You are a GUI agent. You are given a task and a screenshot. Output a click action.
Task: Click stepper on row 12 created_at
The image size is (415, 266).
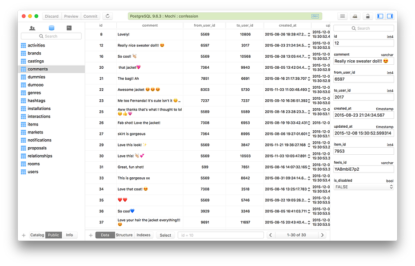309,45
